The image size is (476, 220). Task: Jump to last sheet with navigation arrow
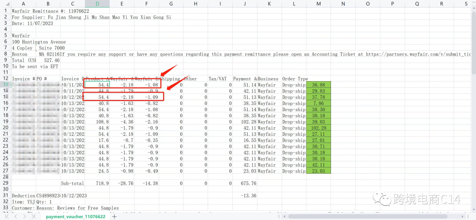(33, 216)
